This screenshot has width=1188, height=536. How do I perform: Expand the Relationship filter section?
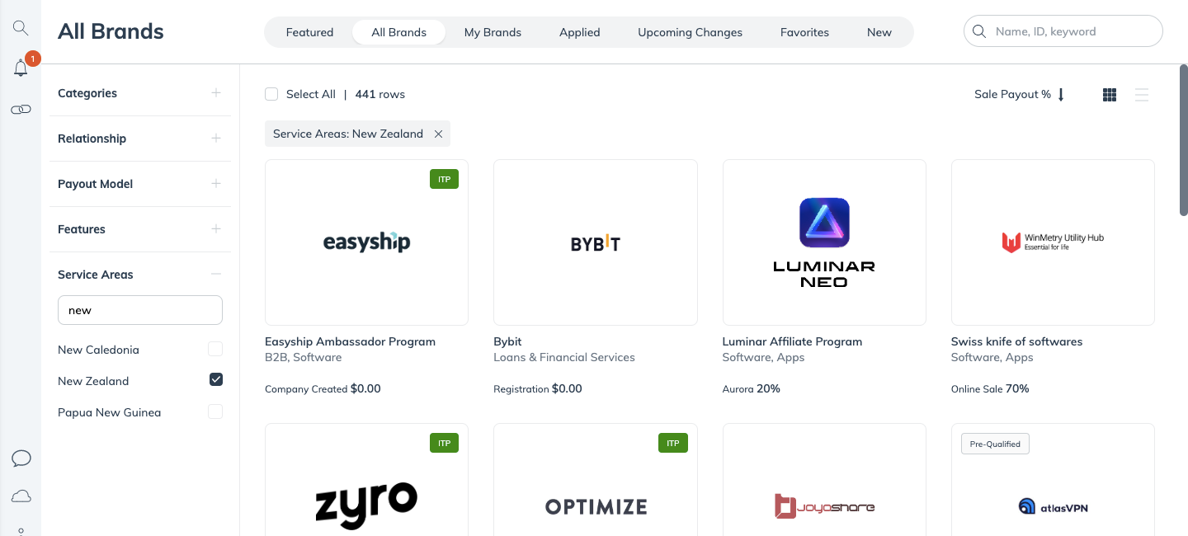coord(216,139)
